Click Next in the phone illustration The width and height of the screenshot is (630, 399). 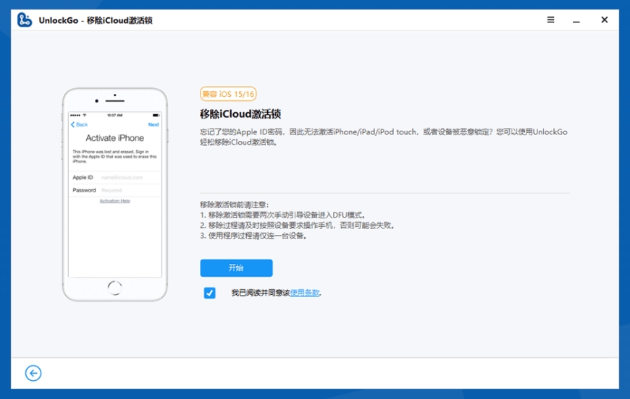point(154,125)
